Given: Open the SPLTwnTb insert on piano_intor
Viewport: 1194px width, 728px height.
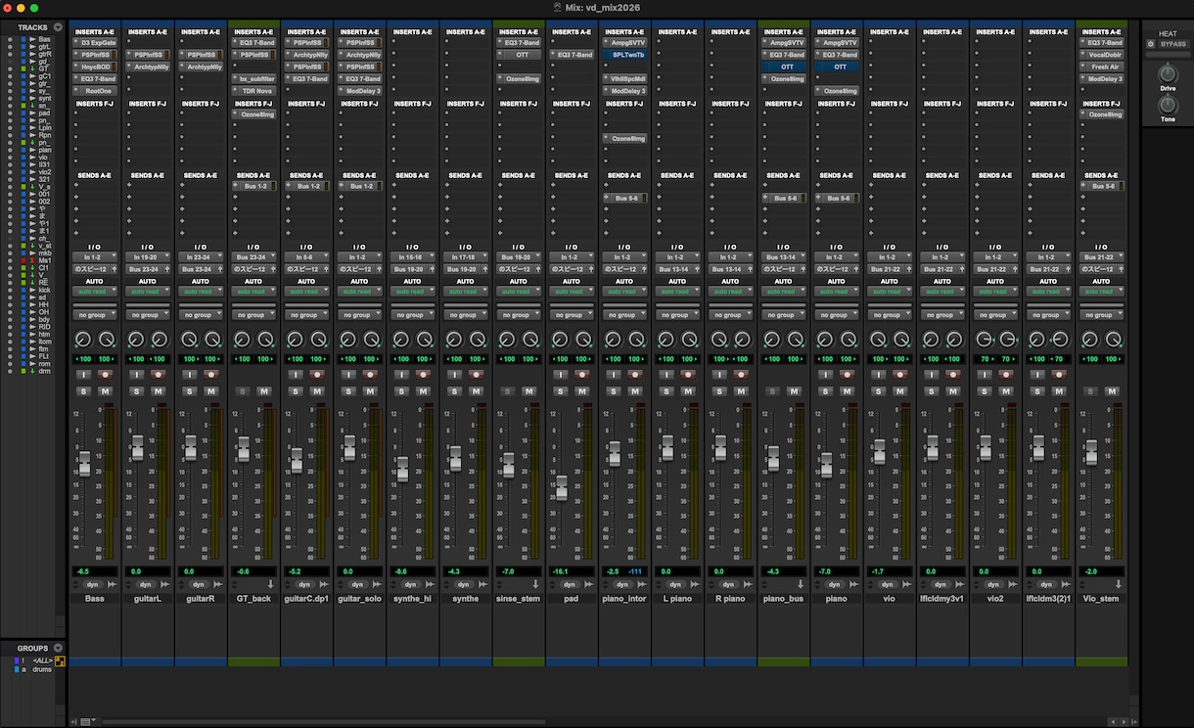Looking at the screenshot, I should point(626,55).
